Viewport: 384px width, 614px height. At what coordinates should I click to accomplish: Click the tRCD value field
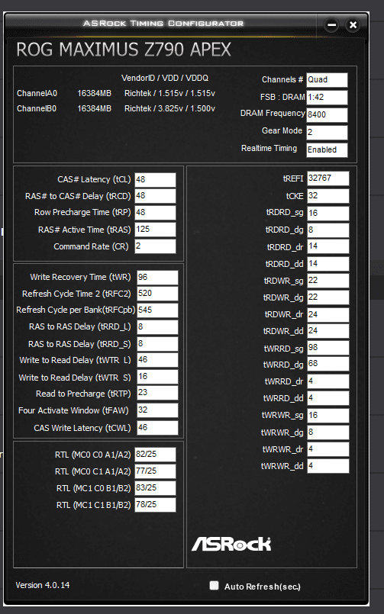(155, 196)
